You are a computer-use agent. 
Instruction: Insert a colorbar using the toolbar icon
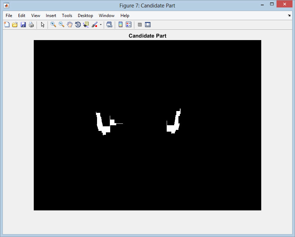[x=120, y=24]
